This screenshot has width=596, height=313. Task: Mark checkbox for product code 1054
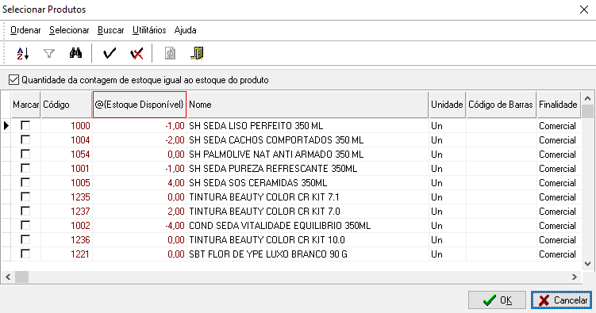[25, 154]
